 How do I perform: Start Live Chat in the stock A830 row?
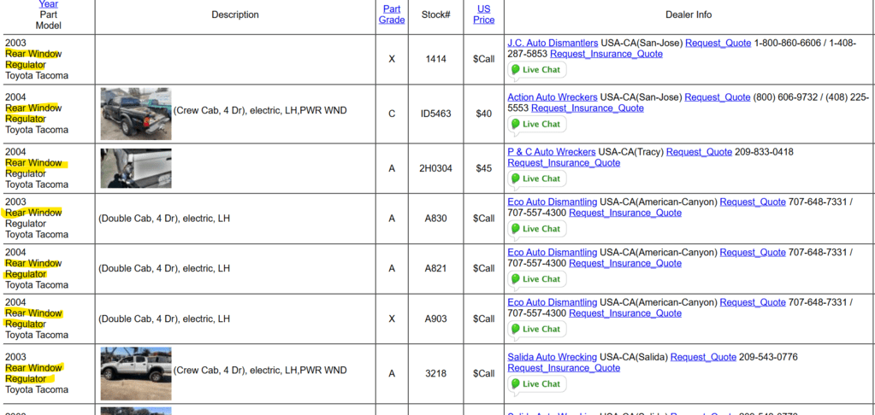537,229
